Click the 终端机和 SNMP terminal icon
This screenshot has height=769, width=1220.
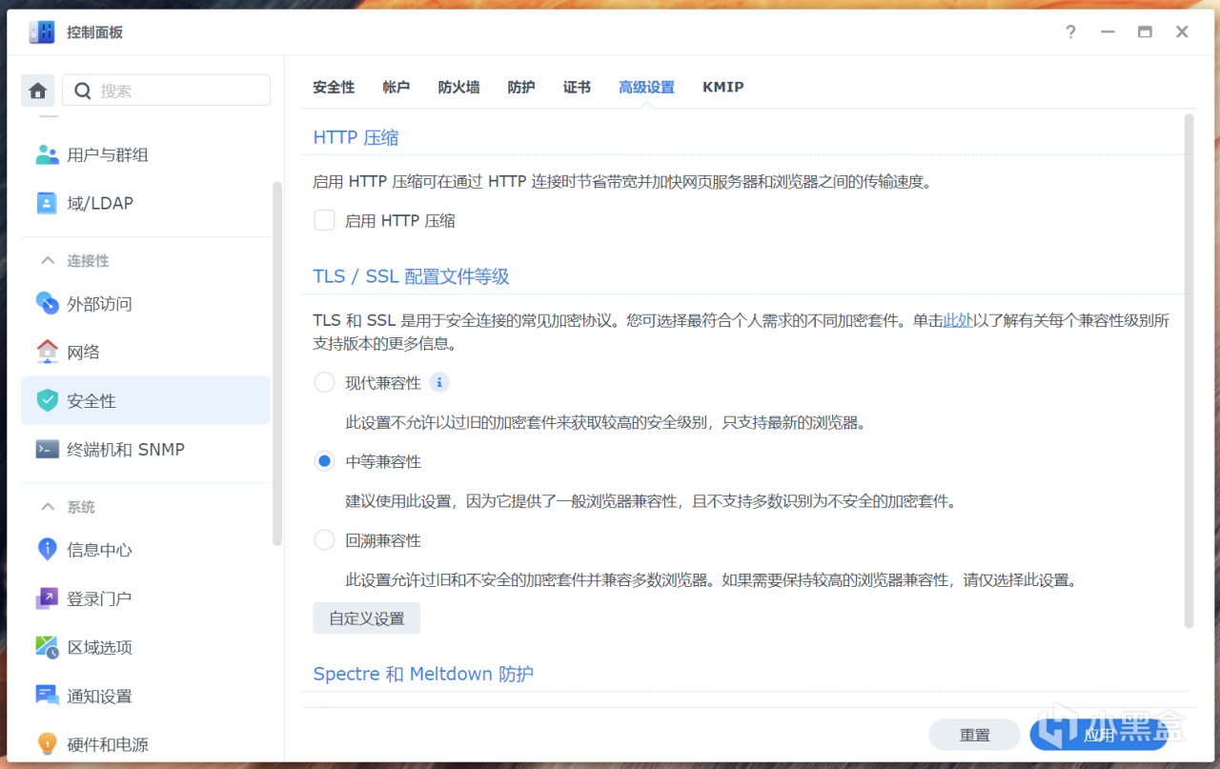(x=47, y=450)
